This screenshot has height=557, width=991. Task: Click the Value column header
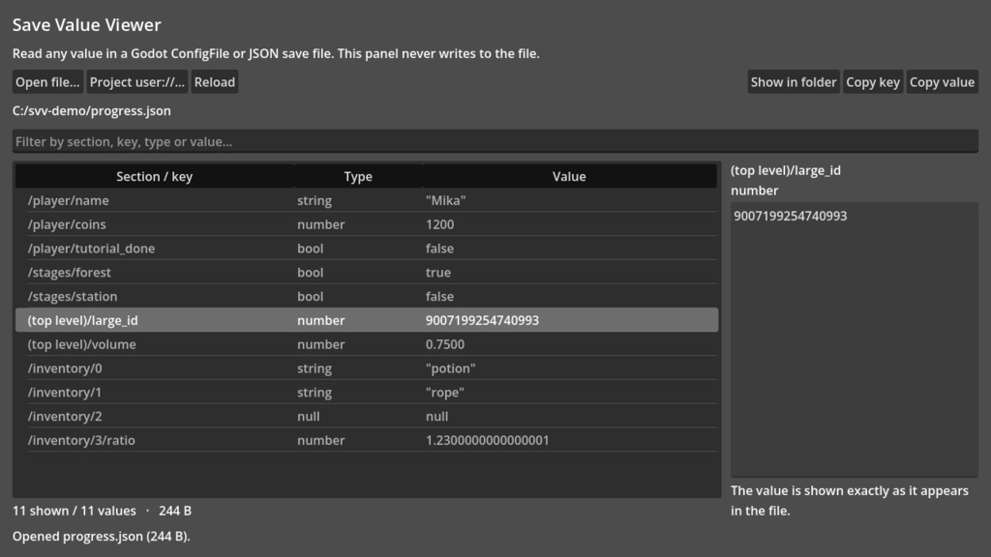569,176
